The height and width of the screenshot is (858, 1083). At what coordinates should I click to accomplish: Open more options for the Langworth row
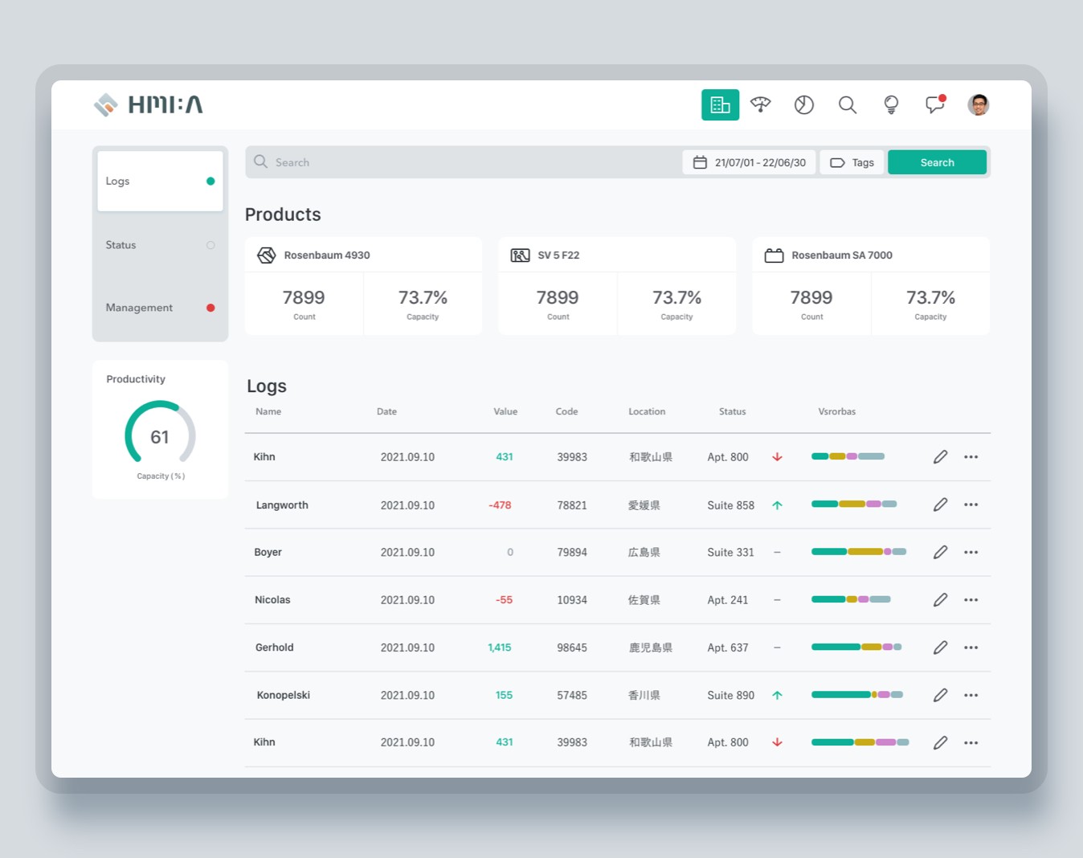coord(971,505)
